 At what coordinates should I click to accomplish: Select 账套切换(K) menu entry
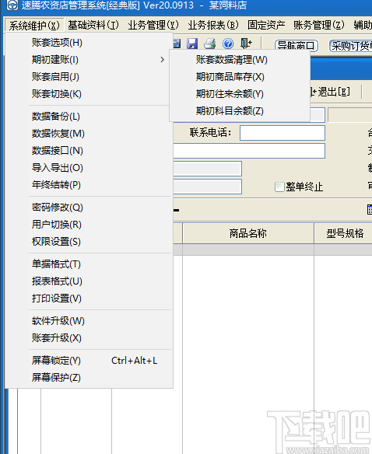pyautogui.click(x=89, y=94)
